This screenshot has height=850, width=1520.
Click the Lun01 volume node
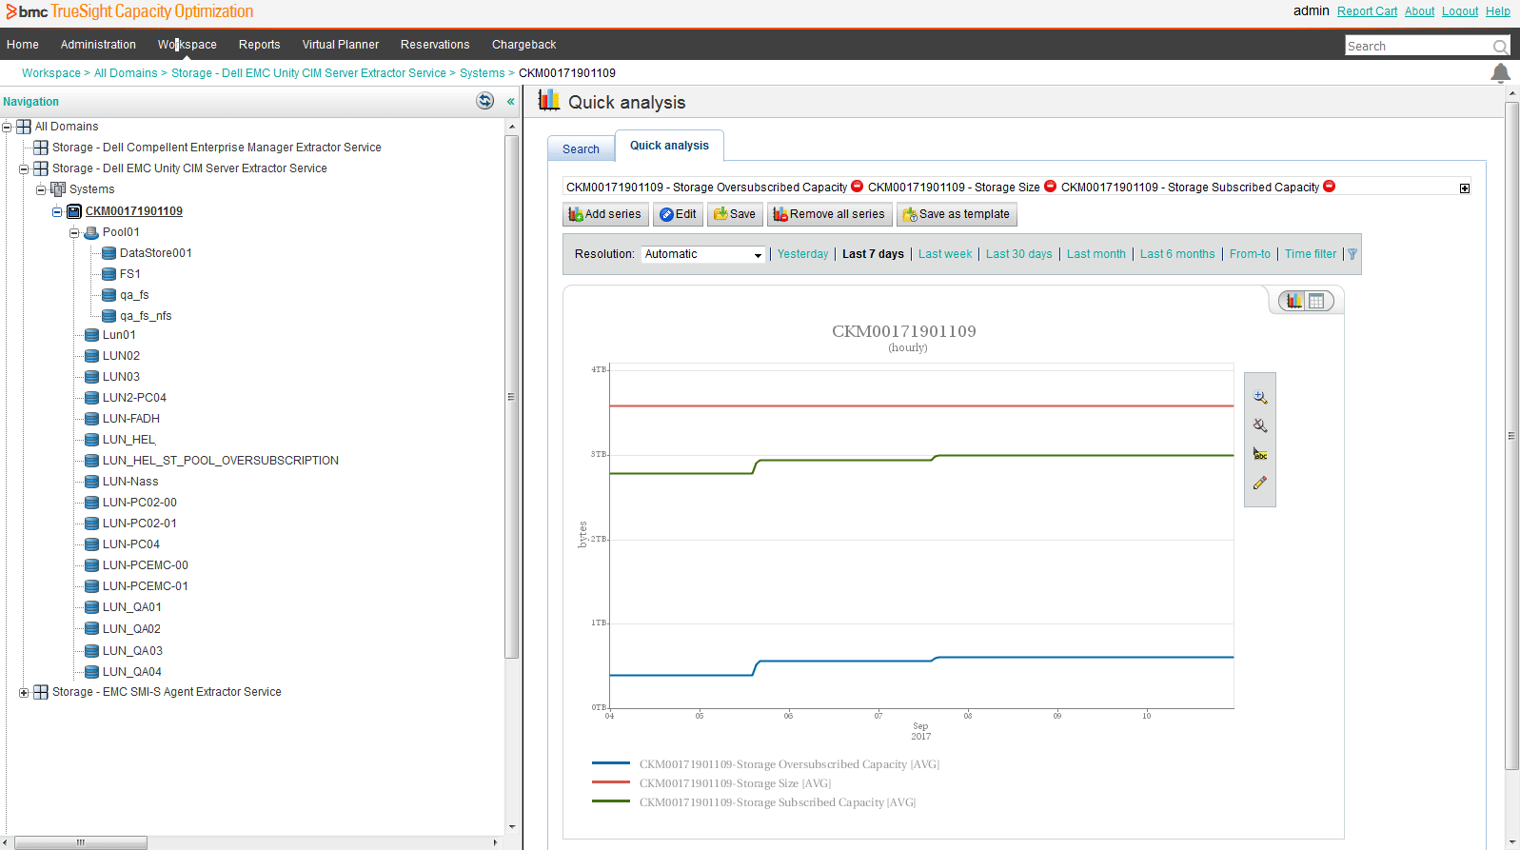pyautogui.click(x=119, y=335)
